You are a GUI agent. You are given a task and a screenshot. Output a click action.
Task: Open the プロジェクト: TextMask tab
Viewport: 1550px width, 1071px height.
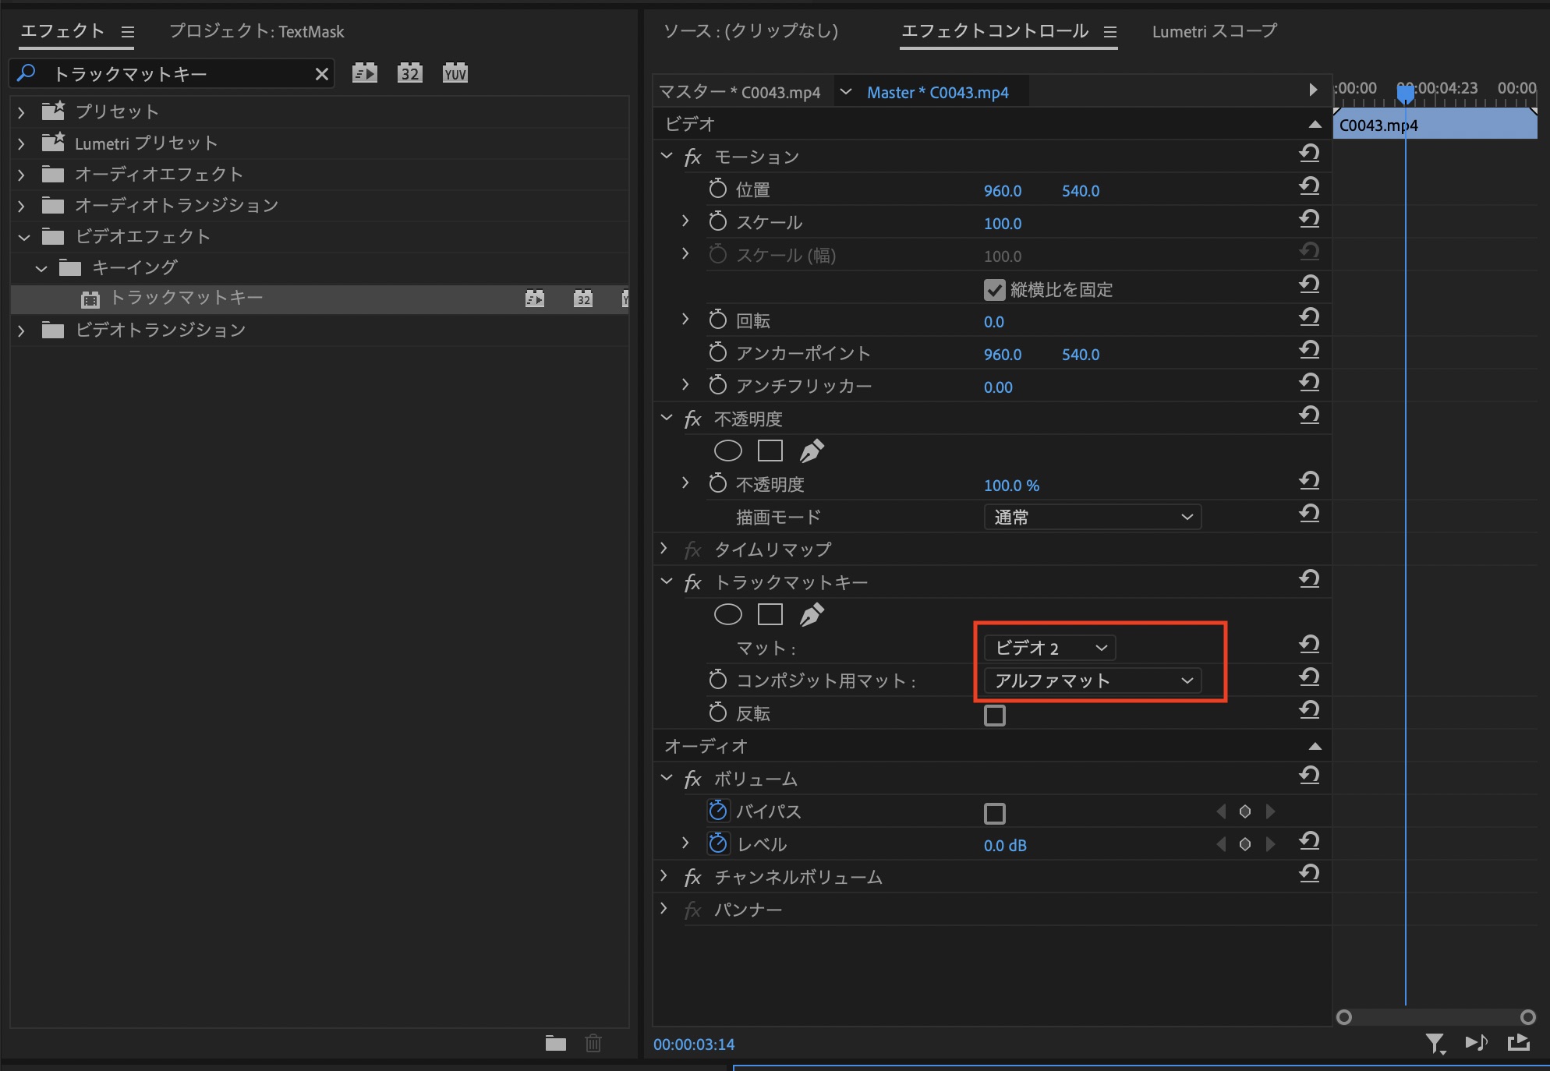tap(257, 31)
